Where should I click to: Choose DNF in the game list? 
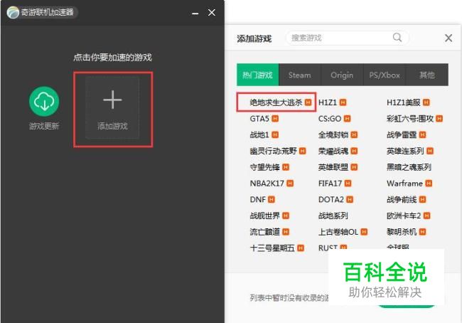pos(258,200)
